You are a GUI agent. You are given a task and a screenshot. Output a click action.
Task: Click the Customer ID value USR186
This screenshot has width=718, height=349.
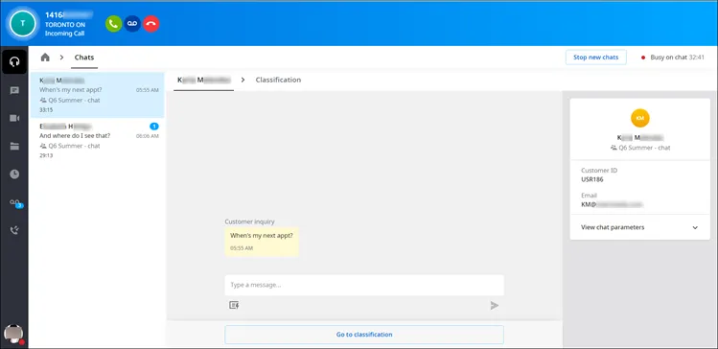[x=592, y=179]
